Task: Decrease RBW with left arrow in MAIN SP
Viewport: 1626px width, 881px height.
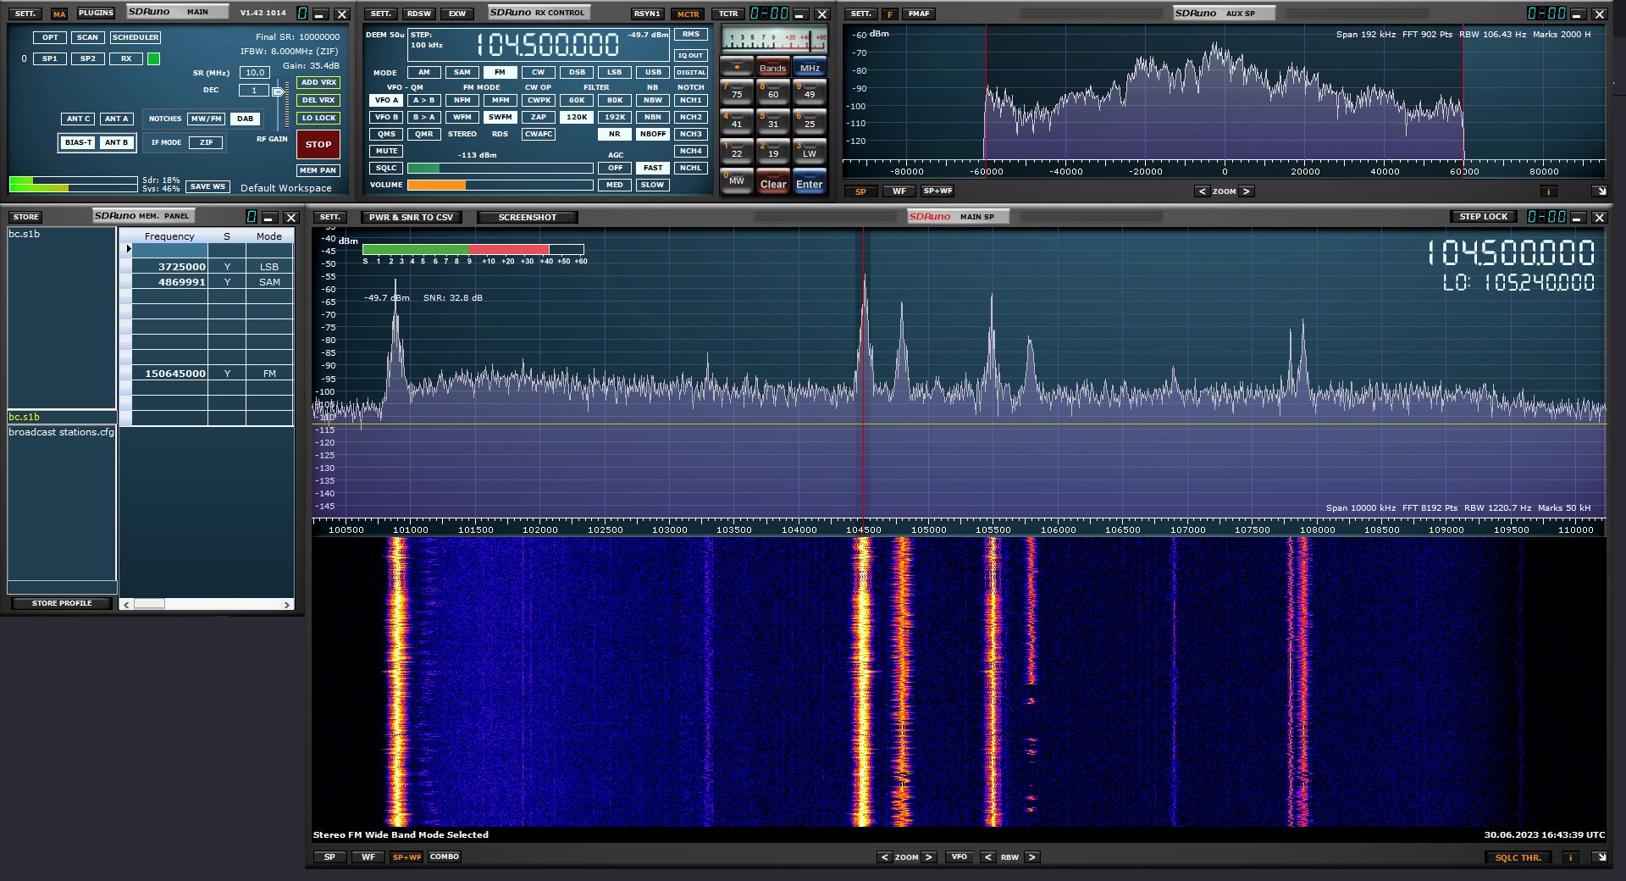Action: click(987, 857)
